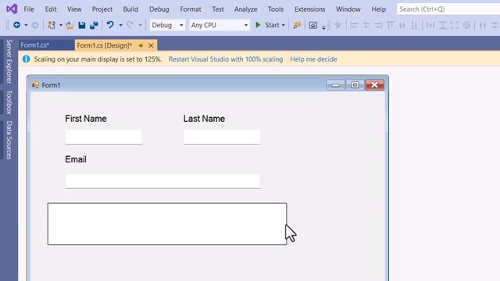The height and width of the screenshot is (281, 500).
Task: Open the Help menu
Action: (378, 9)
